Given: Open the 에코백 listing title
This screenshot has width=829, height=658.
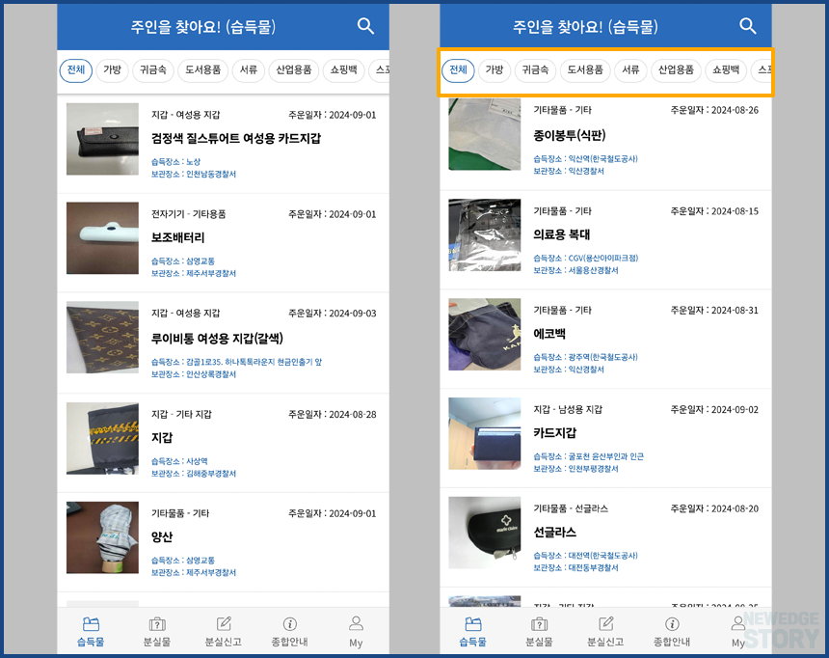Looking at the screenshot, I should [549, 334].
